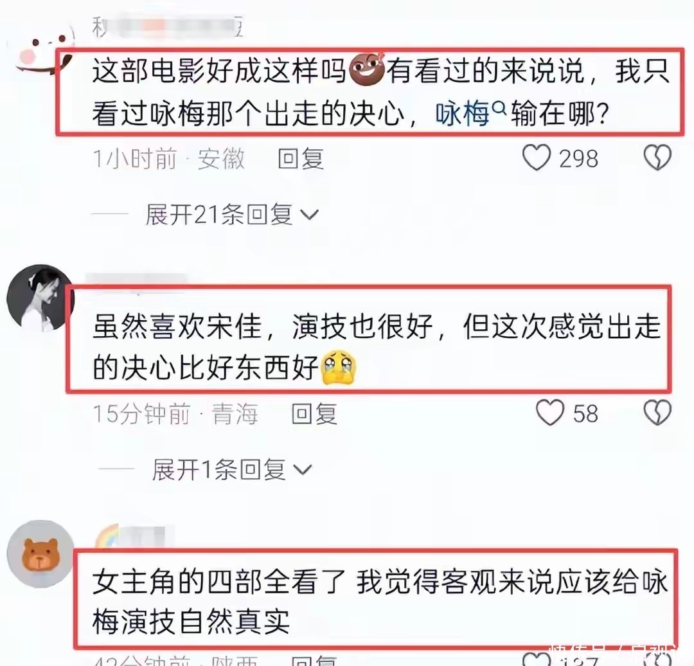Tap the chevron next to 展开1条回复
The image size is (694, 666).
(x=303, y=470)
